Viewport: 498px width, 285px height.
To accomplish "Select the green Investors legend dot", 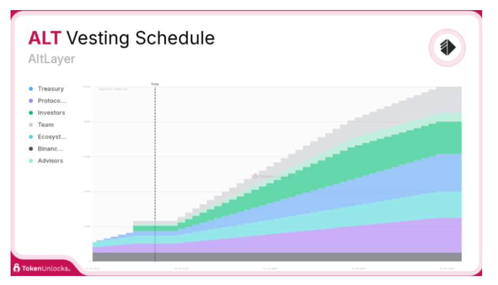I will [x=31, y=113].
